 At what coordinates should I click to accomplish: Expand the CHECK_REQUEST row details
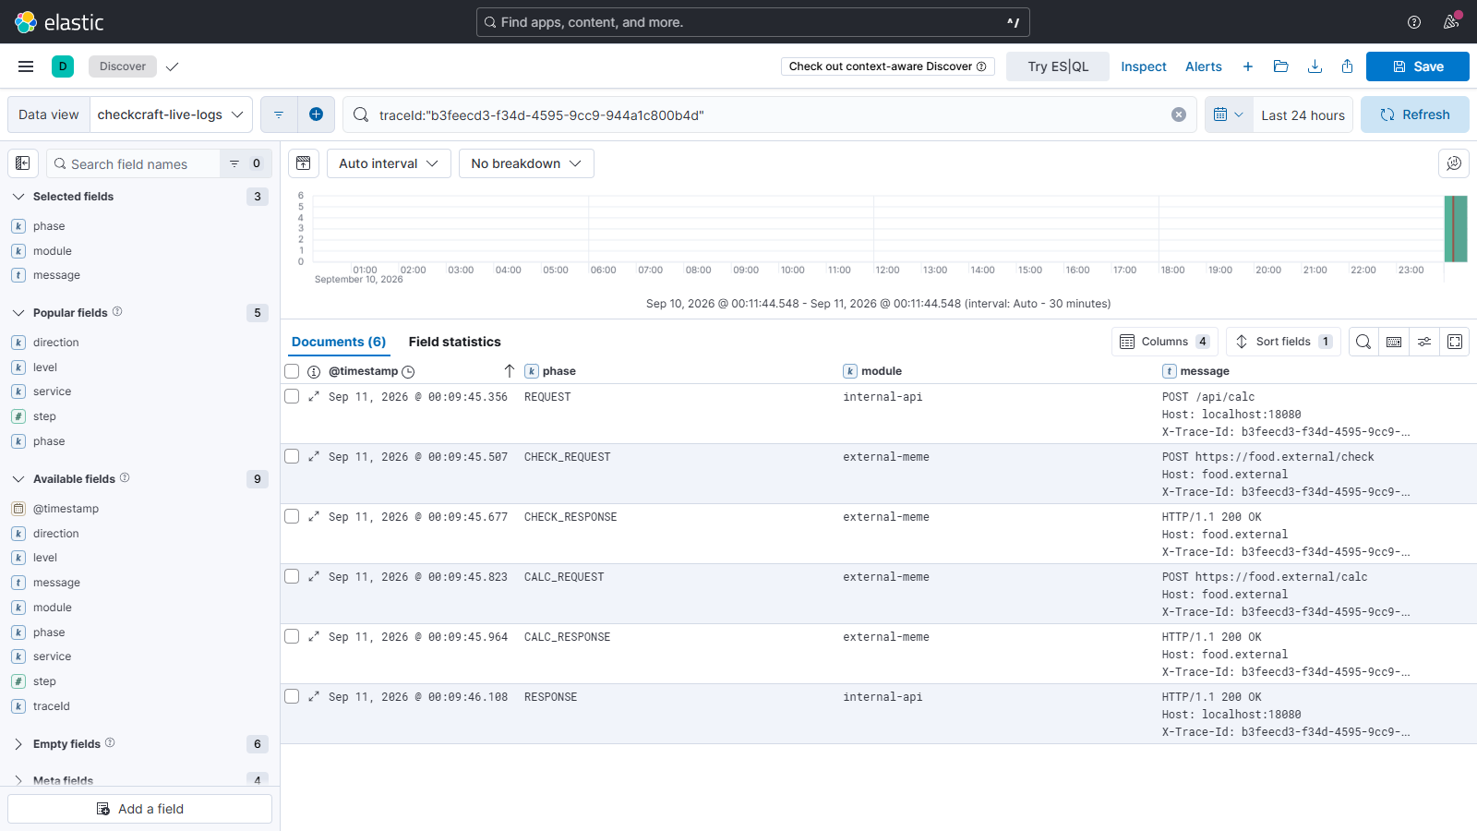coord(314,456)
